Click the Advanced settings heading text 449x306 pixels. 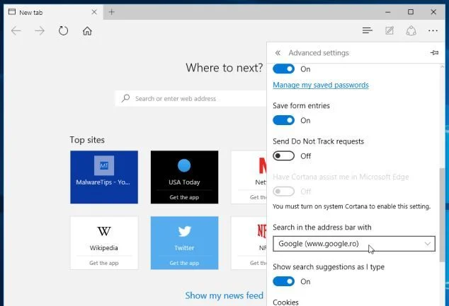click(x=319, y=53)
